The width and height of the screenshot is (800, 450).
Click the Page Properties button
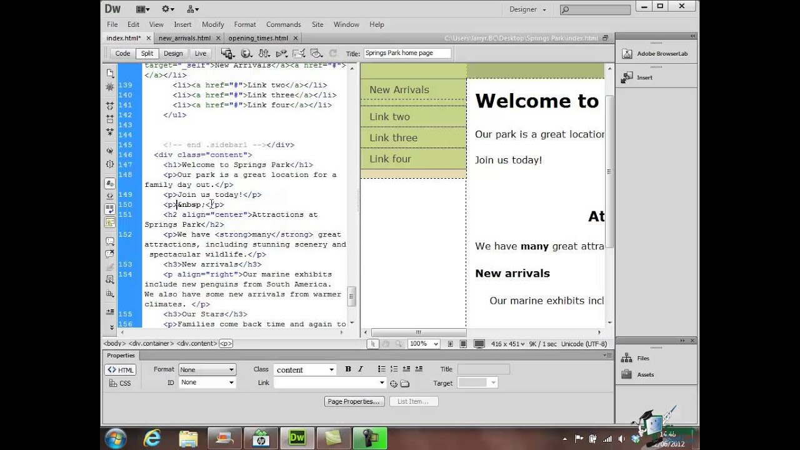354,401
